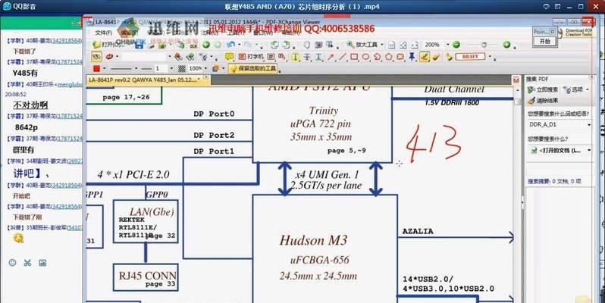605x303 pixels.
Task: Close the 搜索 PDF search panel
Action: pos(592,78)
